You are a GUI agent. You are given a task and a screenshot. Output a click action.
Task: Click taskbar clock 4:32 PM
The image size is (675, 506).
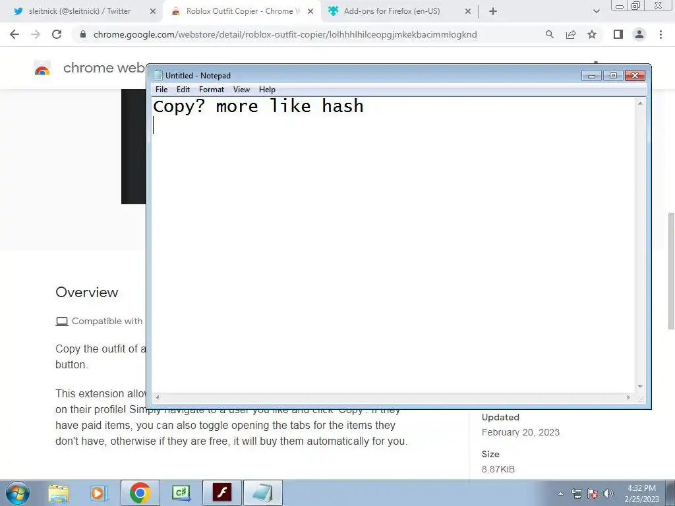coord(641,493)
